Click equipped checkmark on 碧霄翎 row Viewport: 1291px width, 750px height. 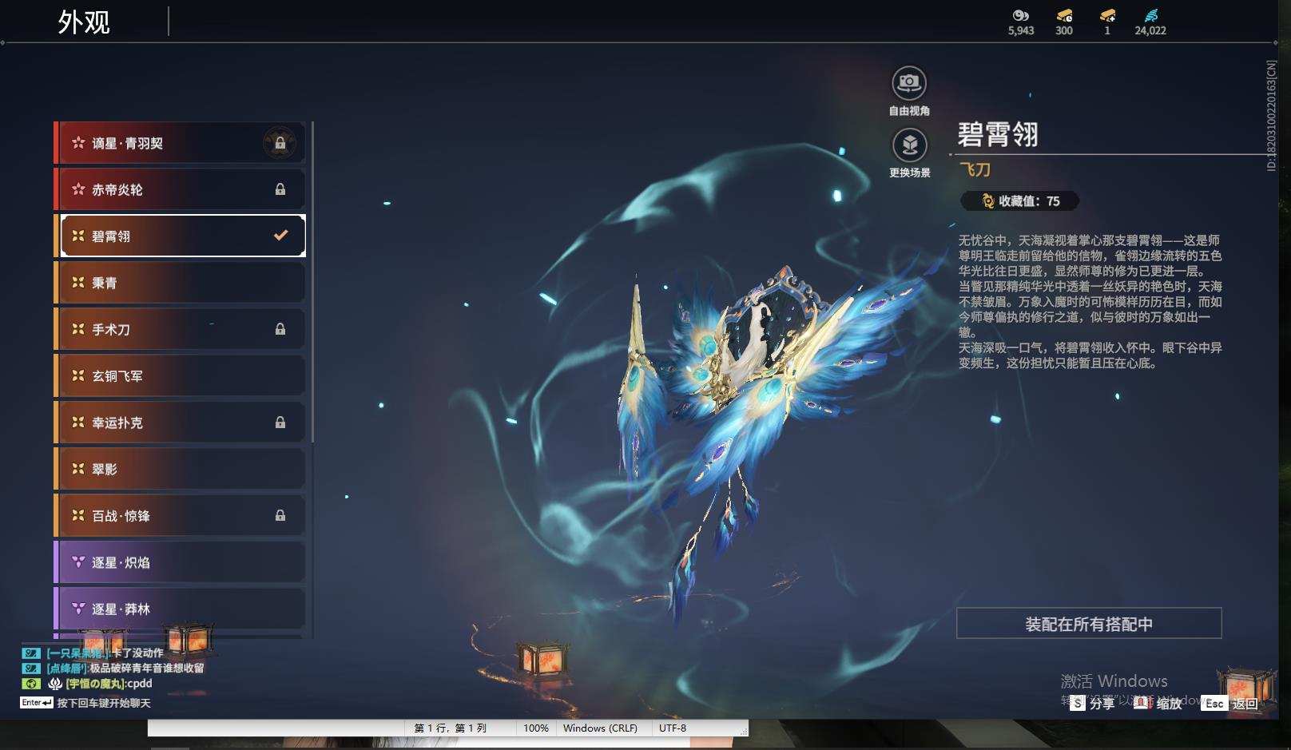coord(280,235)
